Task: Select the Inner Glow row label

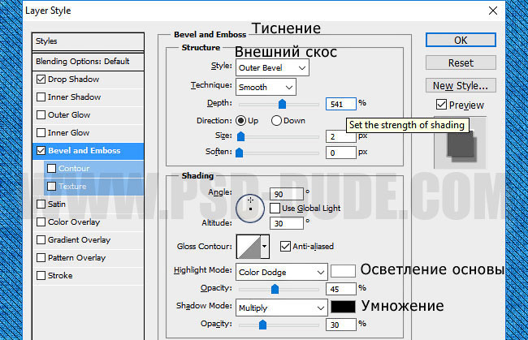Action: tap(69, 132)
